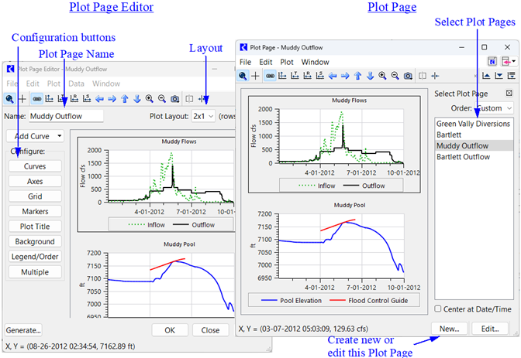The image size is (521, 358).
Task: Open the Plot menu in Plot Page window
Action: click(286, 62)
